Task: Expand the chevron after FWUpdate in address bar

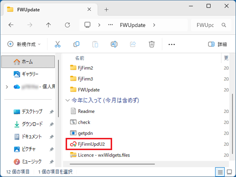Action: coord(154,25)
